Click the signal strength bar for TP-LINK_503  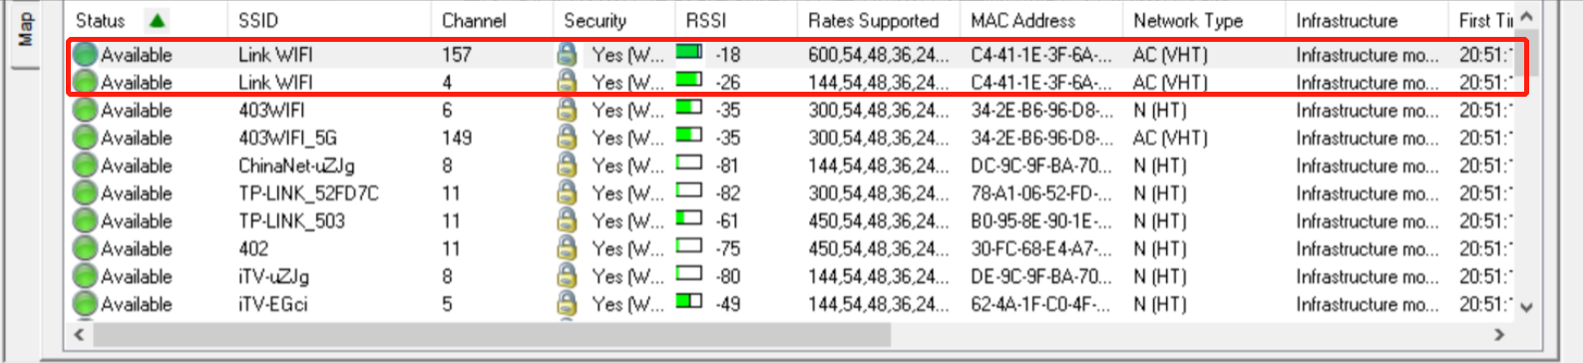689,217
